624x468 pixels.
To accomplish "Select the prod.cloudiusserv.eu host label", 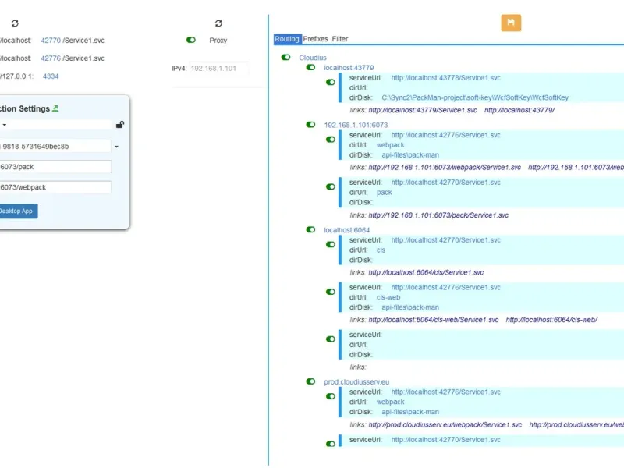I will (x=356, y=381).
